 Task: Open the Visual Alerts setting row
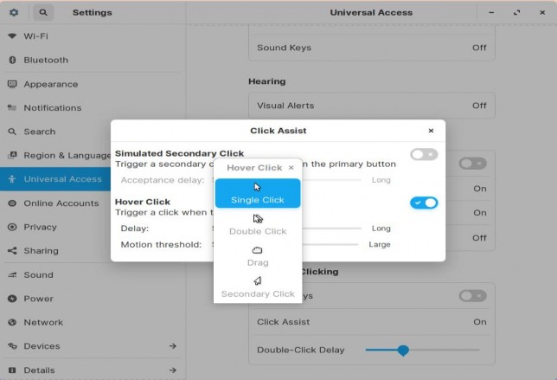click(371, 106)
